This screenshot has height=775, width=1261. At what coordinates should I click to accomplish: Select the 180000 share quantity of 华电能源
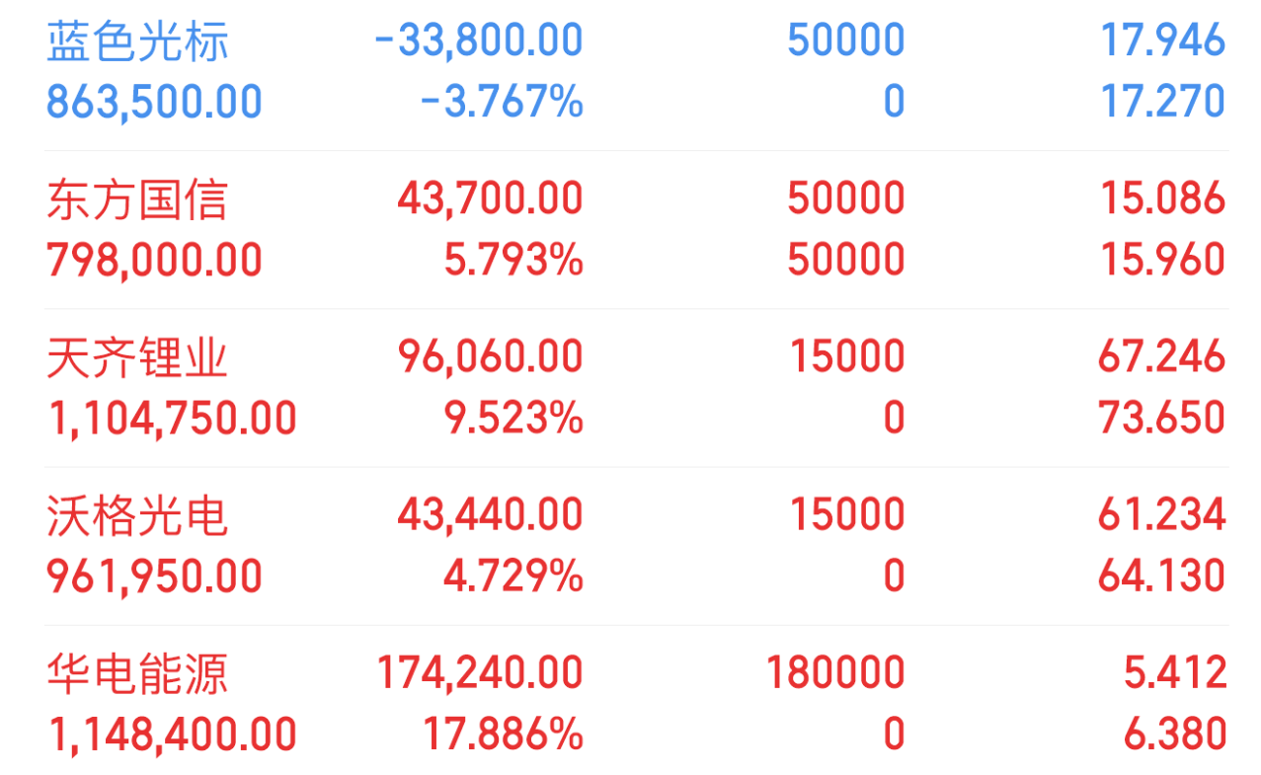pyautogui.click(x=835, y=673)
